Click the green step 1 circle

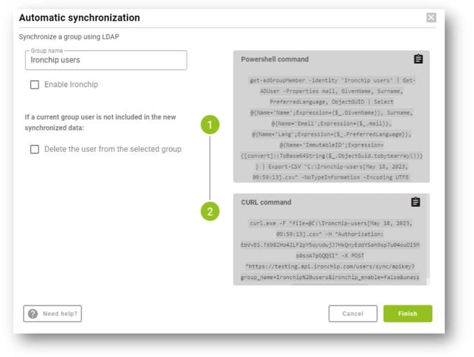pos(210,125)
